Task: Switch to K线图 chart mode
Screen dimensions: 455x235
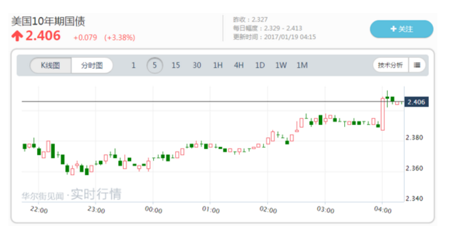Action: pos(50,66)
